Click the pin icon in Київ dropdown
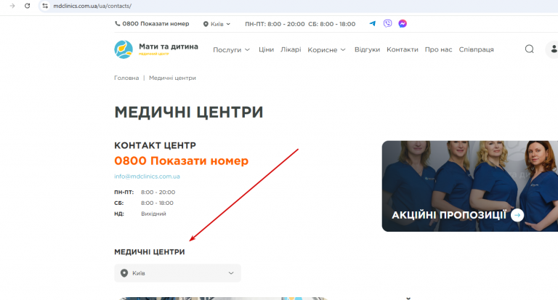The height and width of the screenshot is (300, 558). point(124,273)
